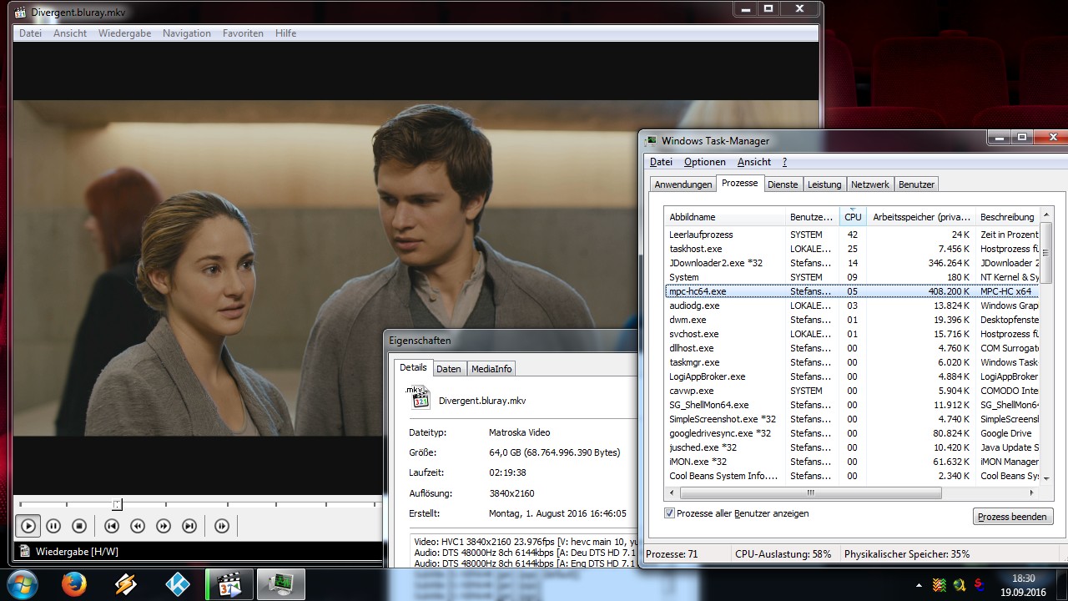Open Ansicht menu in Task-Manager
The height and width of the screenshot is (601, 1068).
tap(754, 162)
